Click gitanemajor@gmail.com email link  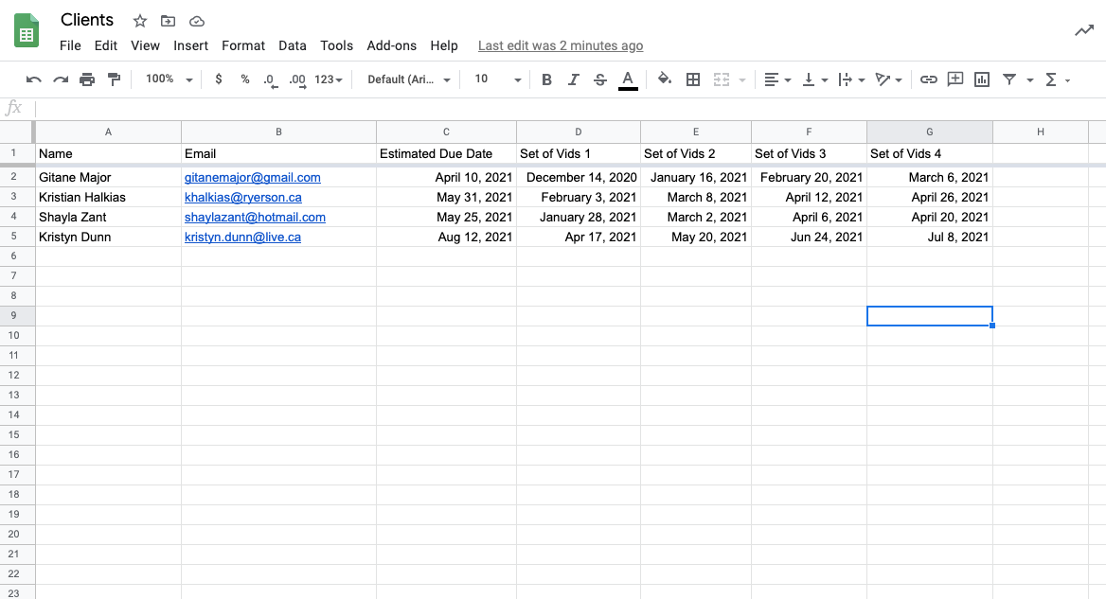[253, 178]
